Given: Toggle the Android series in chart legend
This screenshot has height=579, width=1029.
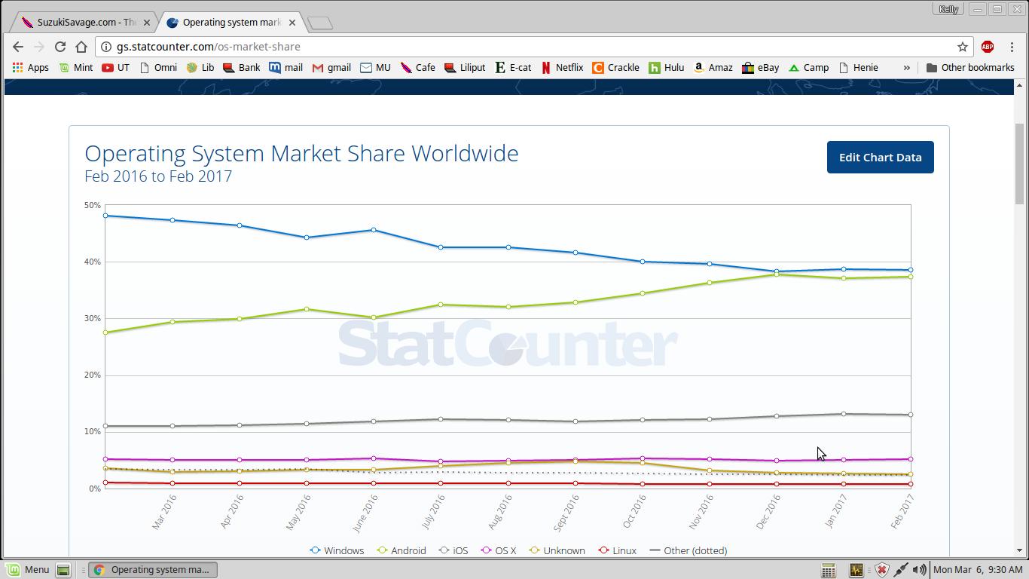Looking at the screenshot, I should (402, 550).
